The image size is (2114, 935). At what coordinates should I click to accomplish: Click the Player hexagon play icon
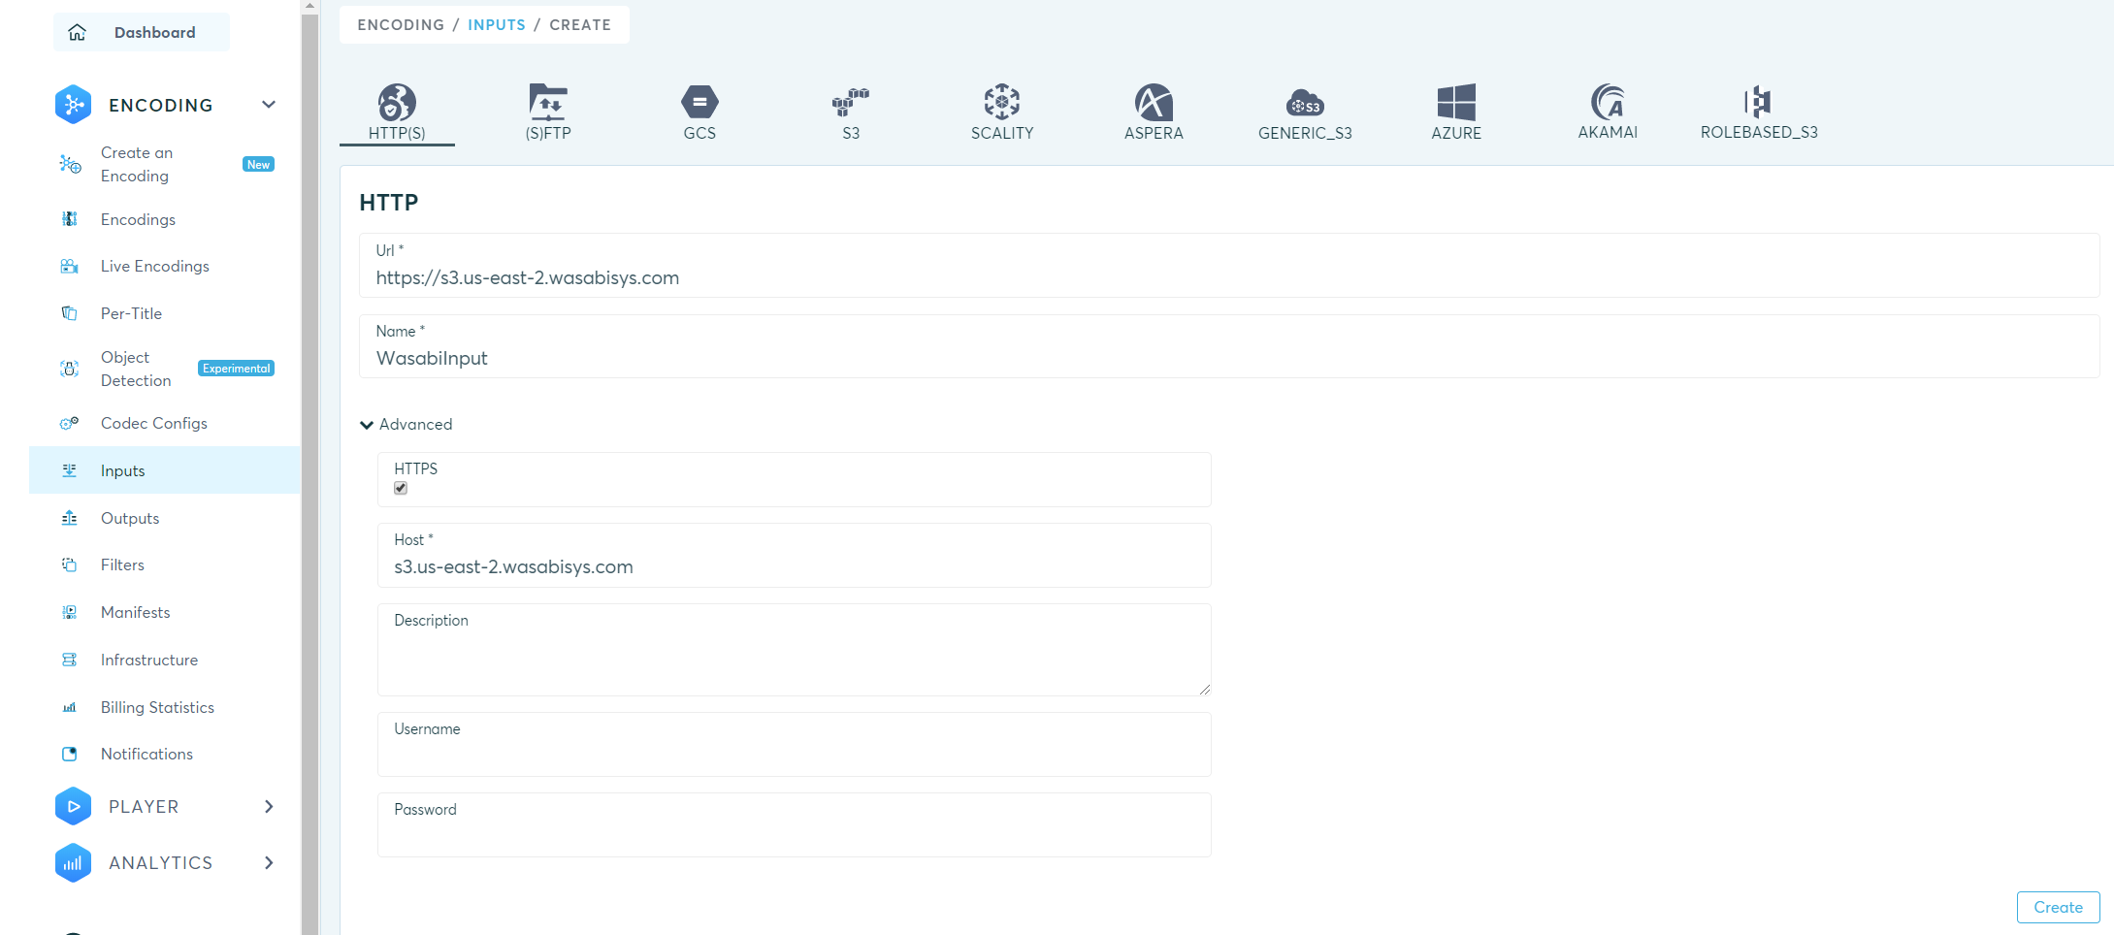tap(73, 806)
